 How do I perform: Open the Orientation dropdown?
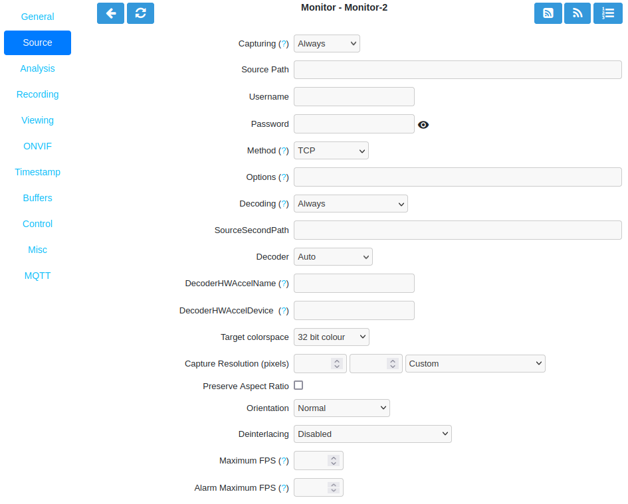tap(342, 408)
